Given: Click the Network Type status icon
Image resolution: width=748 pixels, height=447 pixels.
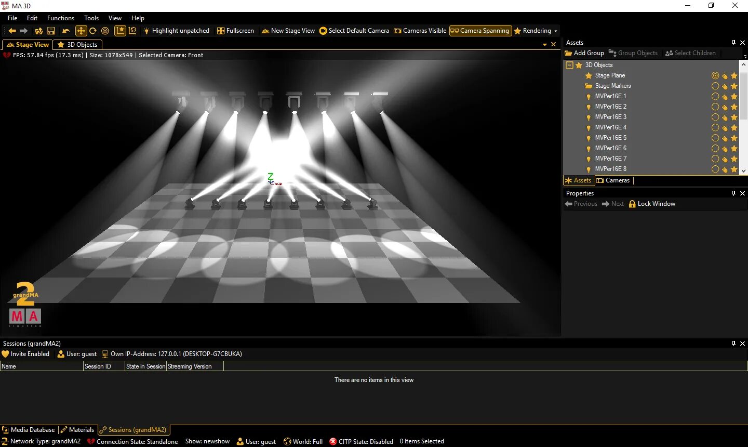Looking at the screenshot, I should point(5,441).
